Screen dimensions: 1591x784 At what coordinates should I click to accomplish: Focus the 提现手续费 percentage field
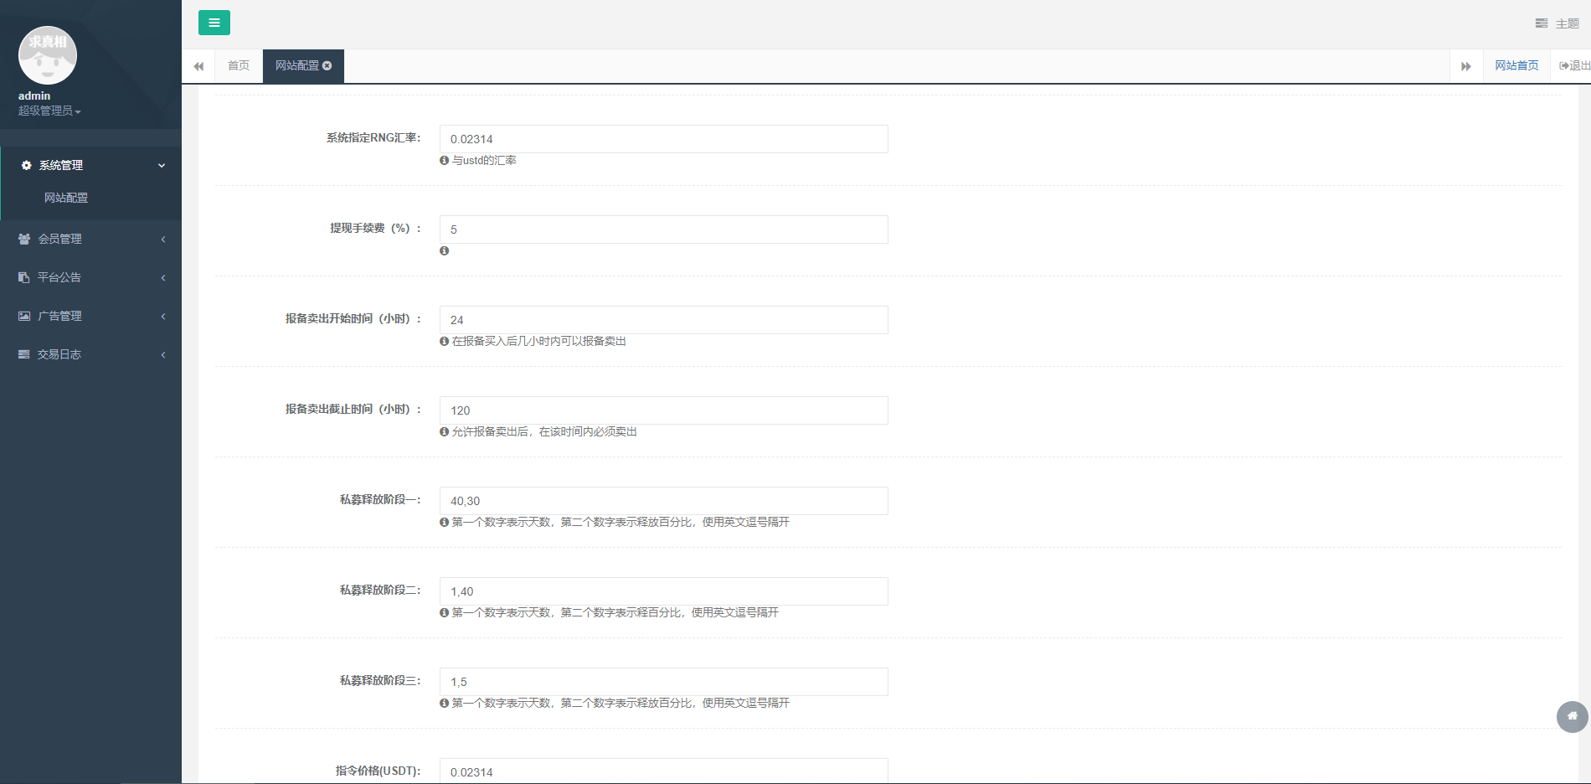pyautogui.click(x=663, y=230)
